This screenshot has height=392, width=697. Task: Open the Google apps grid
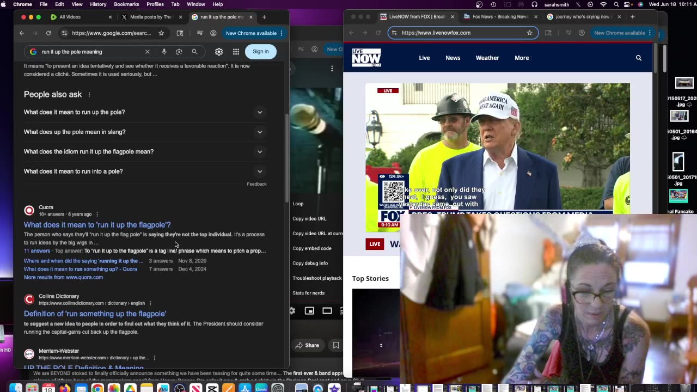coord(236,52)
